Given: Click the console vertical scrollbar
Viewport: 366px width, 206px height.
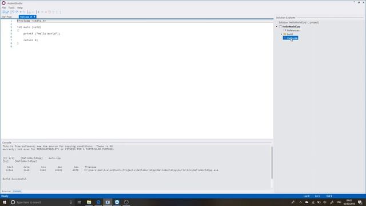Looking at the screenshot, I should [x=272, y=163].
